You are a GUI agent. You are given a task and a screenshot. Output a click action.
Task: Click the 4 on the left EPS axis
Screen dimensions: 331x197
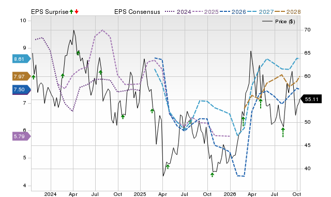[x=25, y=186]
